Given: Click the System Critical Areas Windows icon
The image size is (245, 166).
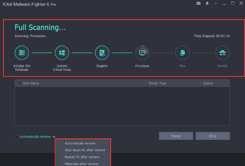Looking at the screenshot, I should (62, 53).
